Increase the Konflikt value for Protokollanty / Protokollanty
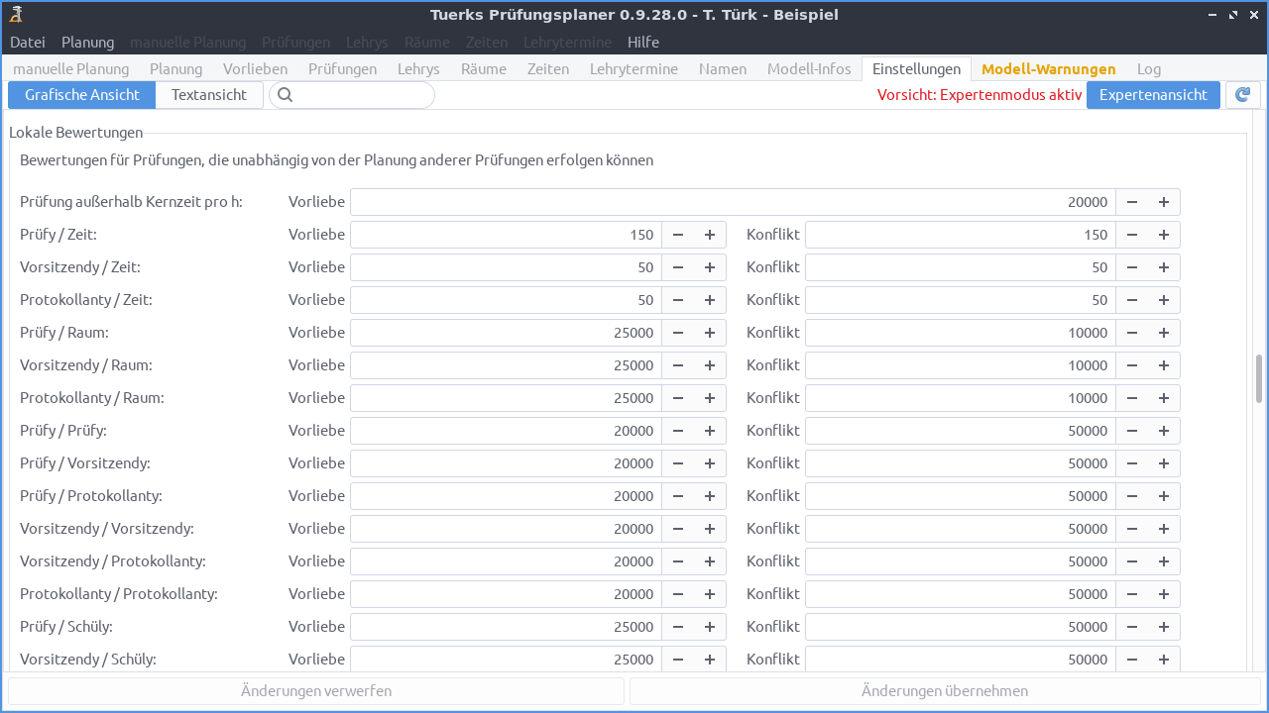 [x=1163, y=593]
